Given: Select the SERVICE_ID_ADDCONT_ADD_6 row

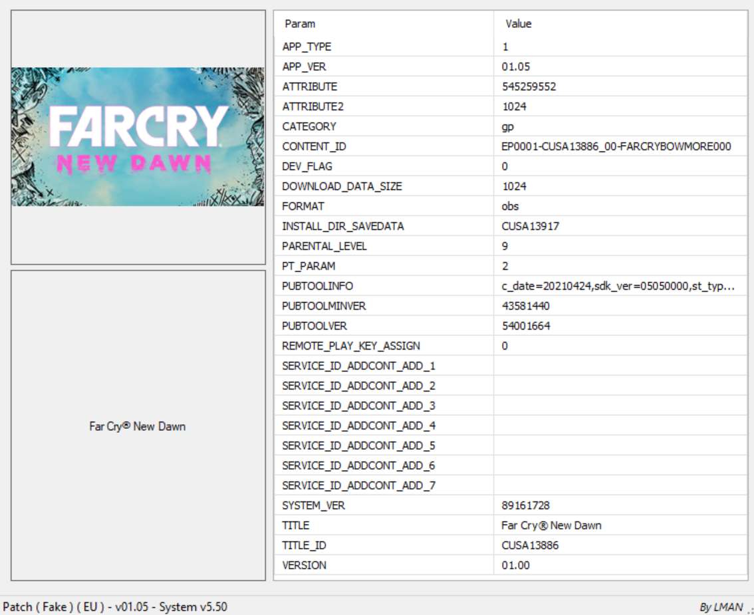Looking at the screenshot, I should [511, 465].
